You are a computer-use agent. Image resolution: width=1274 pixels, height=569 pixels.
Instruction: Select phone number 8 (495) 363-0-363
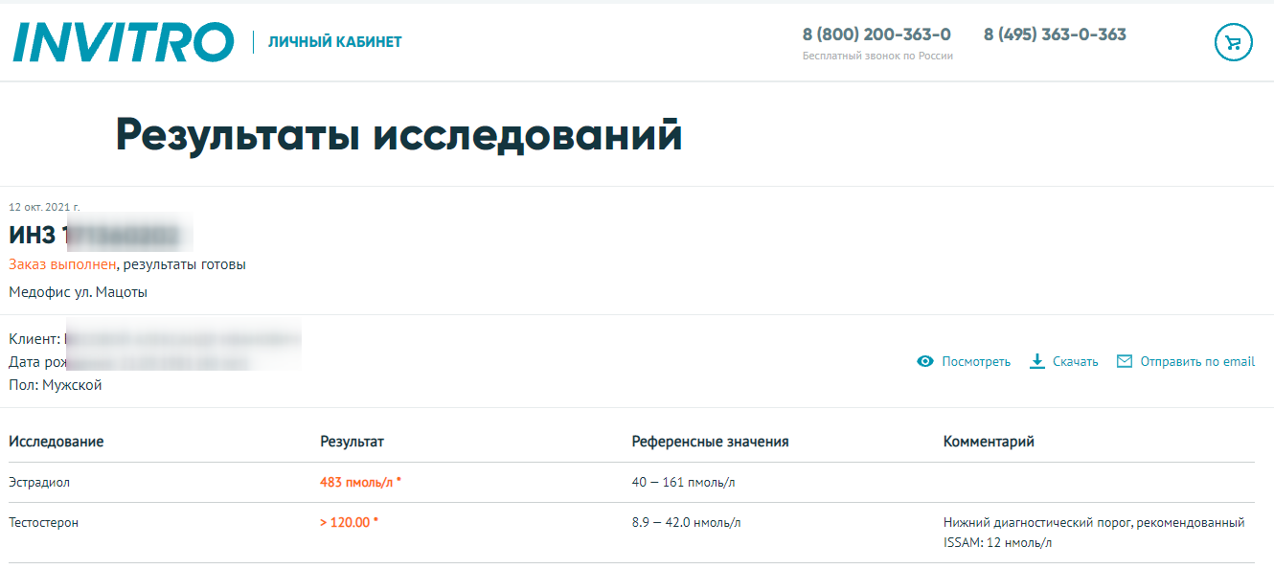(x=1054, y=34)
